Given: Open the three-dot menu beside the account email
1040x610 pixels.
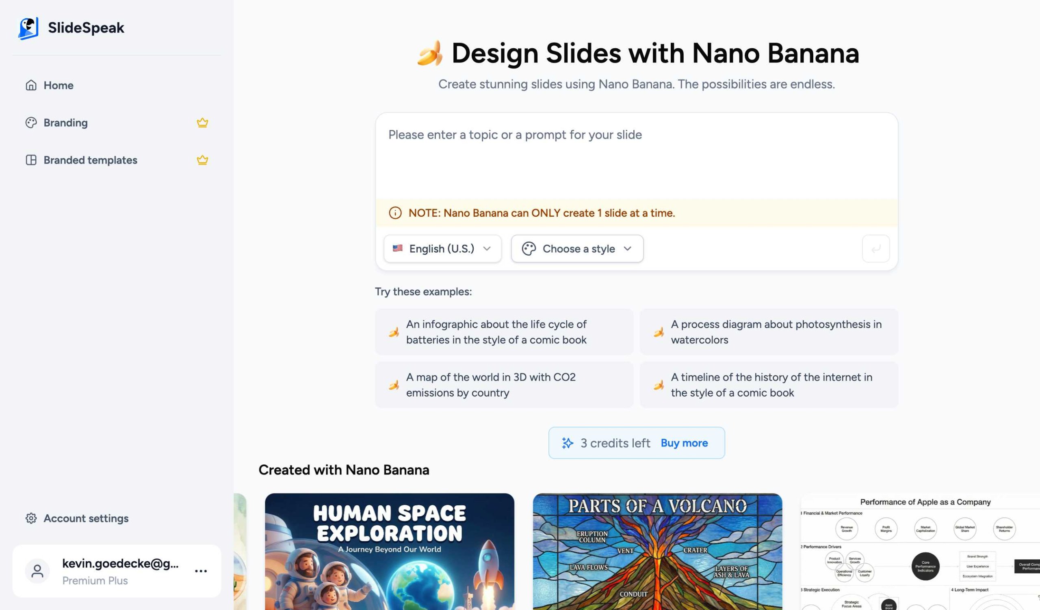Looking at the screenshot, I should pos(200,571).
